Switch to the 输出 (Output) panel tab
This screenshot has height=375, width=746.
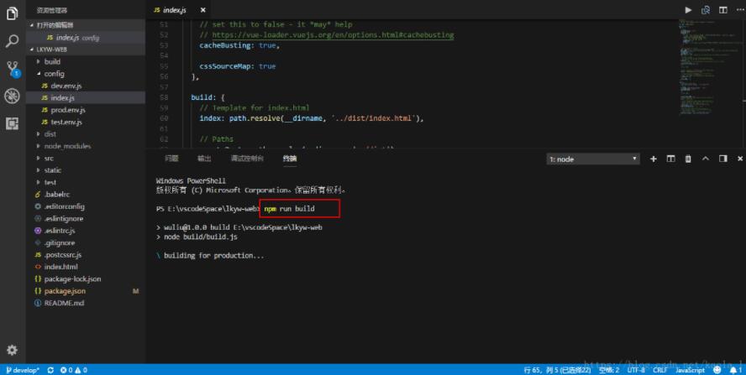(x=204, y=159)
